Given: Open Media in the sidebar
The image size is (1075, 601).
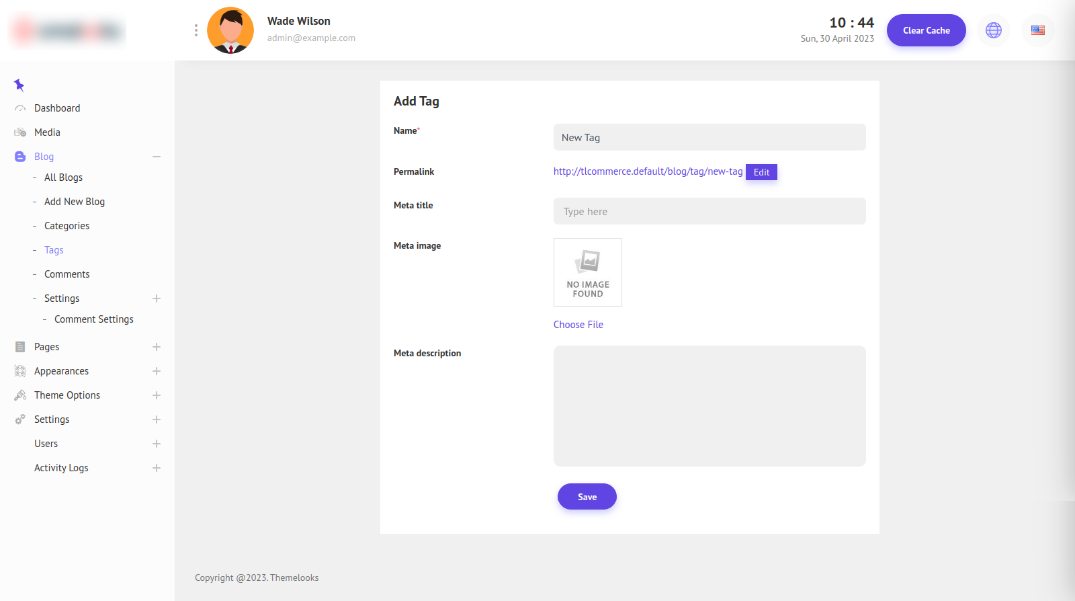Looking at the screenshot, I should pos(47,132).
